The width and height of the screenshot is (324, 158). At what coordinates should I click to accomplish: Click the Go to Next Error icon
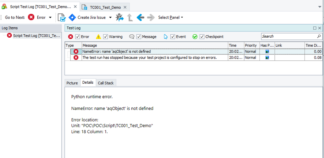point(31,18)
